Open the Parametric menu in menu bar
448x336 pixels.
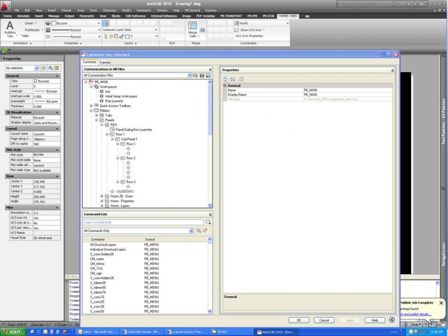click(144, 10)
